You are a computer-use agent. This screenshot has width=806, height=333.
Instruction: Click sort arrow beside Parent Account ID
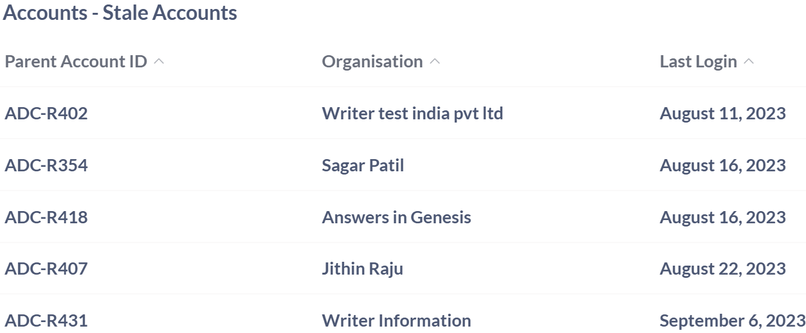coord(160,62)
